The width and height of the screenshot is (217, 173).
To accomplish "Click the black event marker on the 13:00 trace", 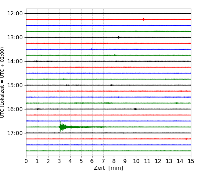I will coord(119,37).
